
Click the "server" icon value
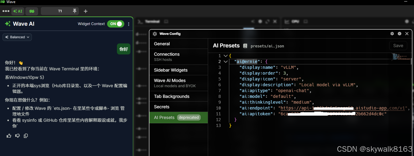[292, 79]
